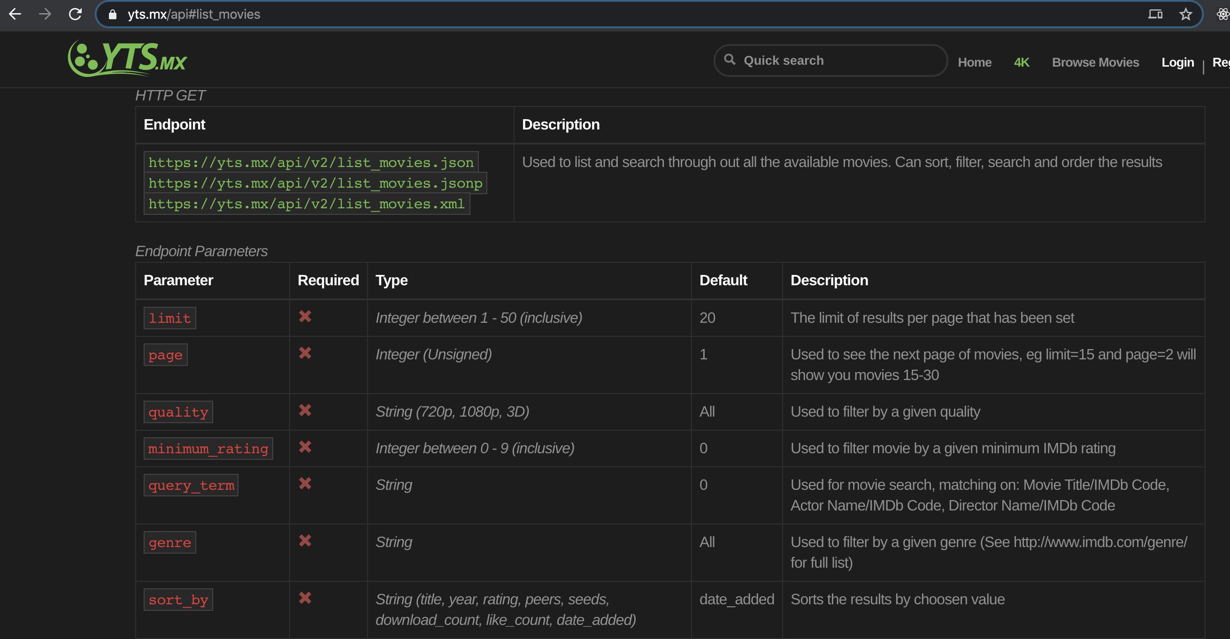
Task: Click the Login link
Action: pos(1177,62)
